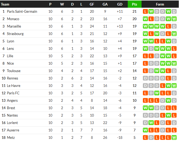Screen dimensions: 179x142
Task: Click Auxerre's green W form badge
Action: (x=145, y=130)
